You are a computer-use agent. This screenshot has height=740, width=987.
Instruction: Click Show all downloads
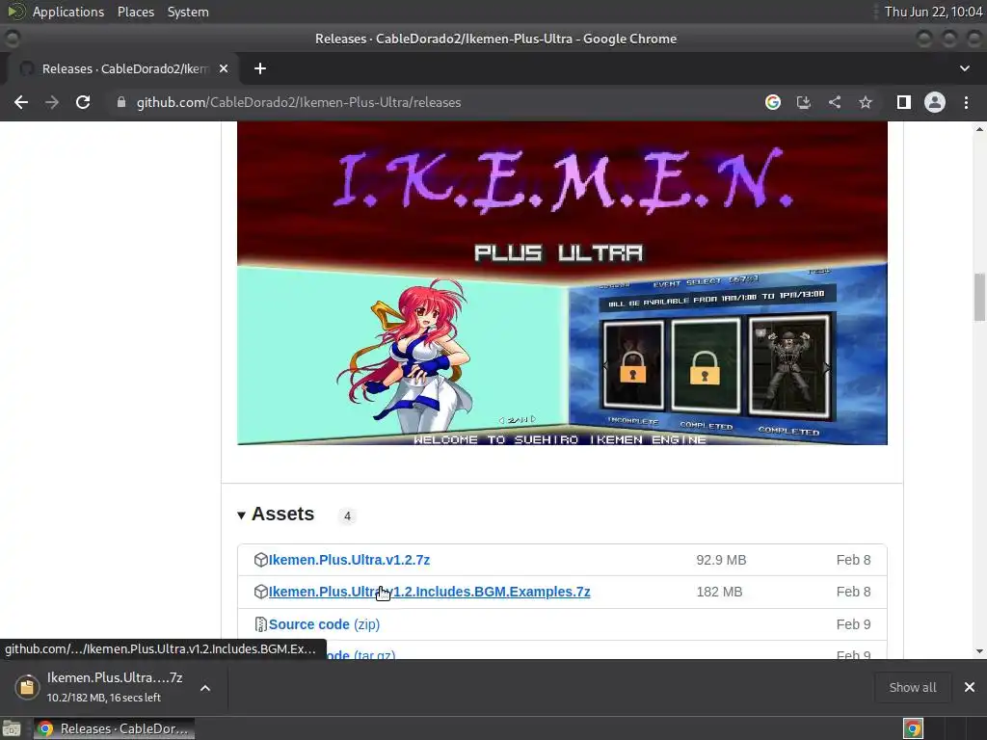(913, 688)
